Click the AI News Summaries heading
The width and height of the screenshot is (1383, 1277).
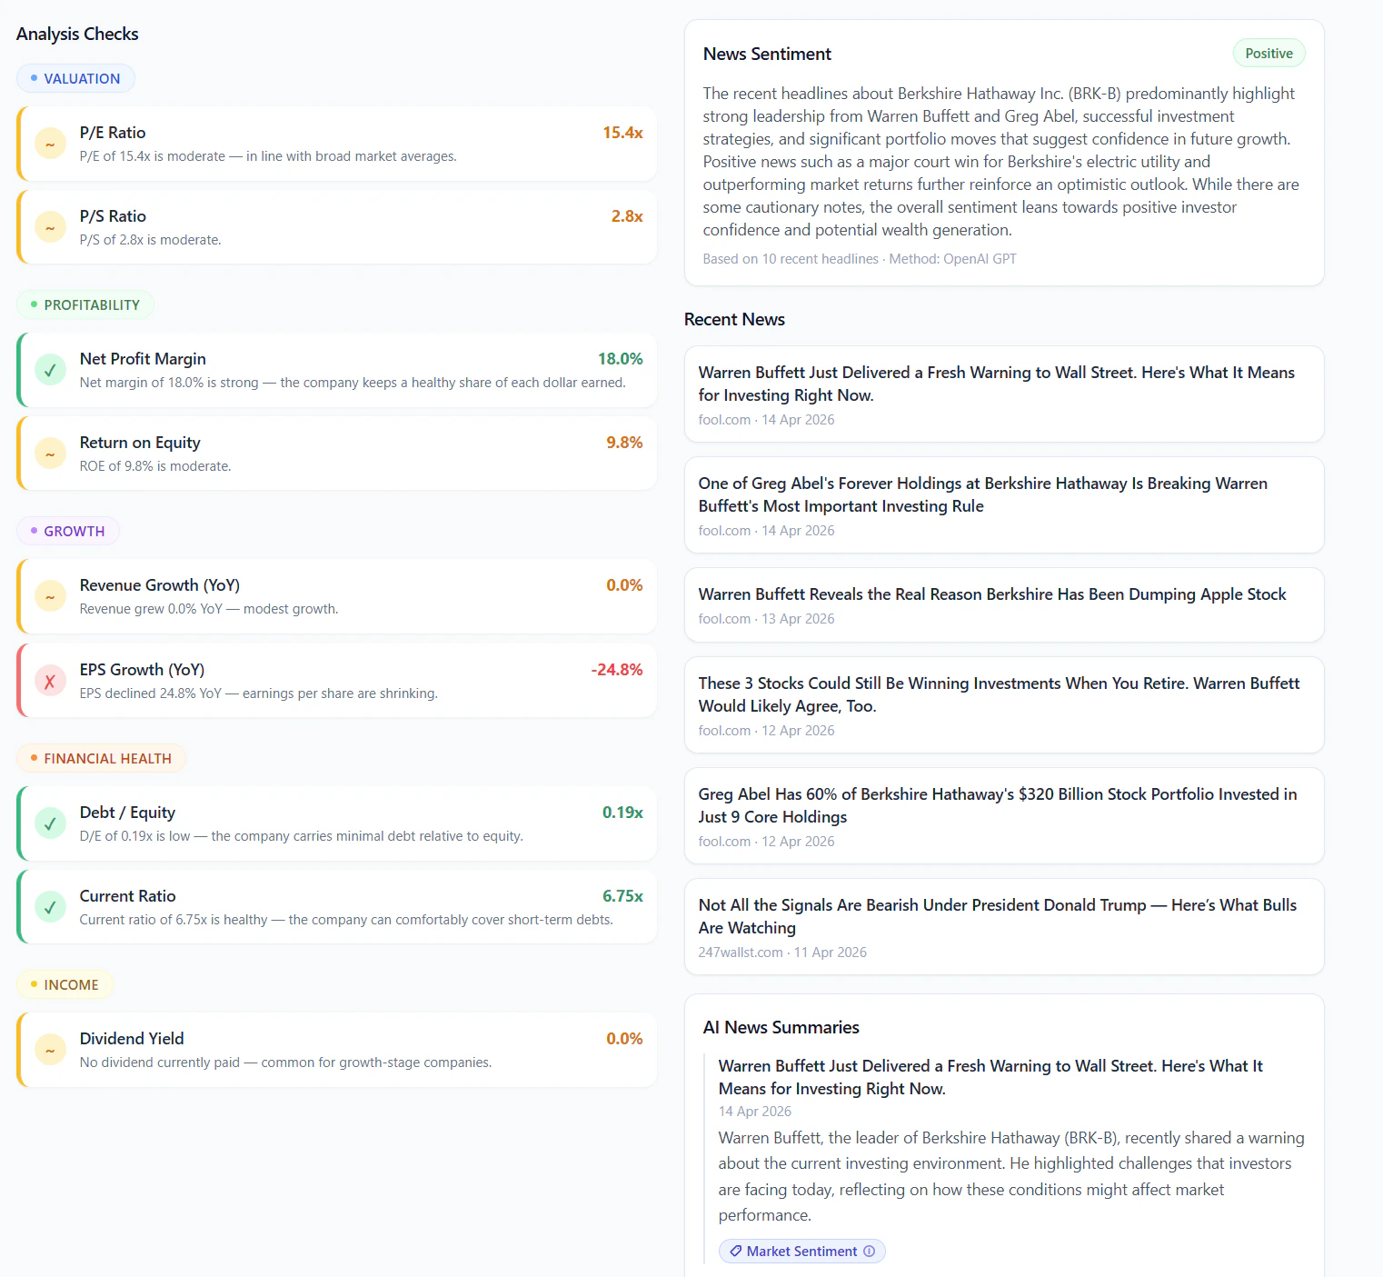pyautogui.click(x=781, y=1027)
